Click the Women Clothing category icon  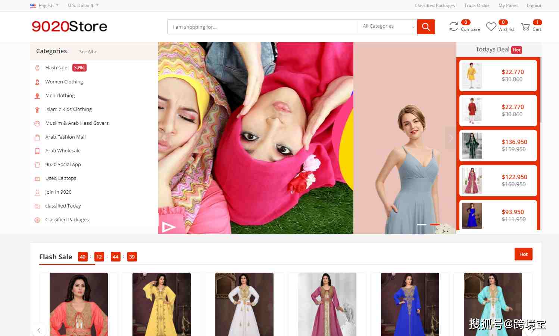[37, 82]
